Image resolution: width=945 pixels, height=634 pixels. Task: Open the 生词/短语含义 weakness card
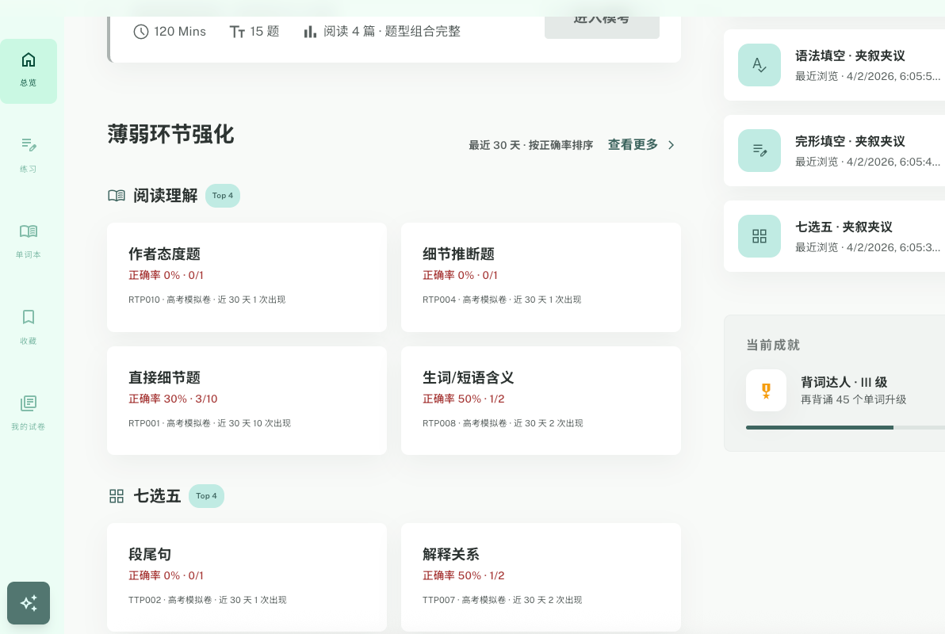541,400
